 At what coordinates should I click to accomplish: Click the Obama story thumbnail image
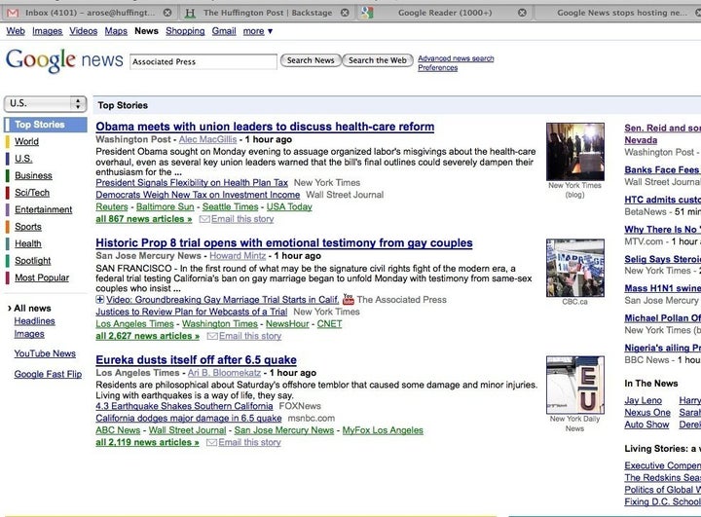pyautogui.click(x=575, y=152)
